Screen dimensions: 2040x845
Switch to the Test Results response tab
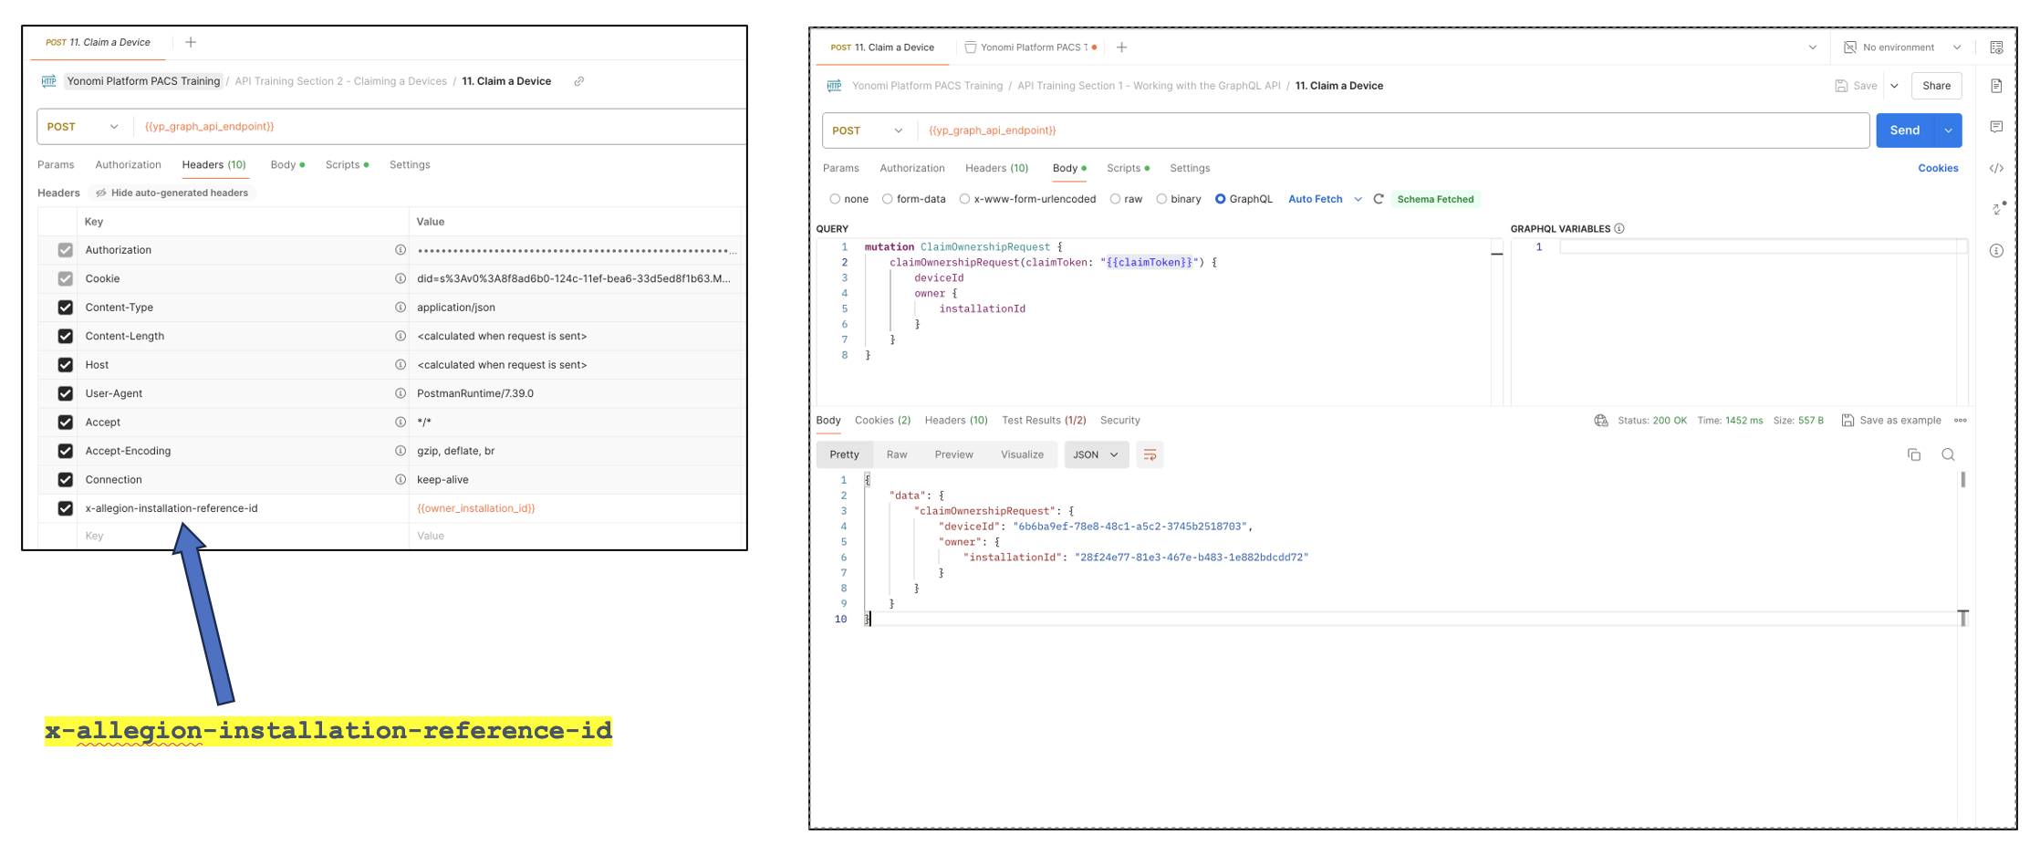(x=1043, y=421)
